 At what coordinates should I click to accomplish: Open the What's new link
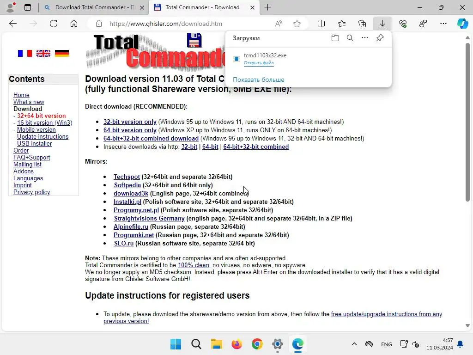point(29,102)
